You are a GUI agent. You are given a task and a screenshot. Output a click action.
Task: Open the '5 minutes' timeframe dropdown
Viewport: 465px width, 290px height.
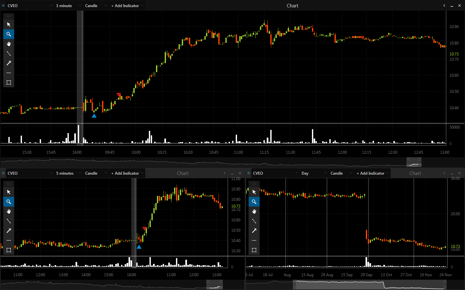[x=68, y=173]
